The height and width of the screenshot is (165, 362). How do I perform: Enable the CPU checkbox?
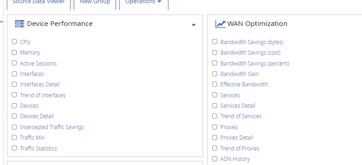tap(14, 42)
